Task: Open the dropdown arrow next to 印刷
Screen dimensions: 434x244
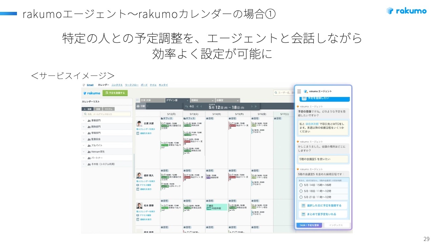Action: tap(147, 106)
